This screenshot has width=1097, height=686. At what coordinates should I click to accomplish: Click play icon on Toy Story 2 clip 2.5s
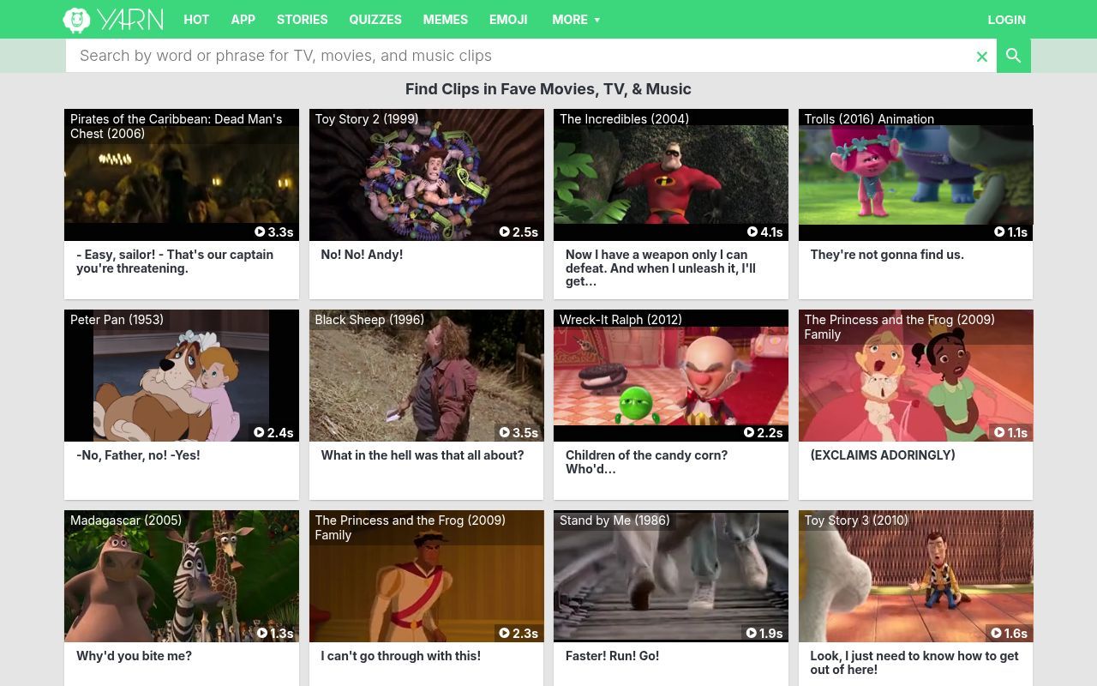pyautogui.click(x=505, y=232)
